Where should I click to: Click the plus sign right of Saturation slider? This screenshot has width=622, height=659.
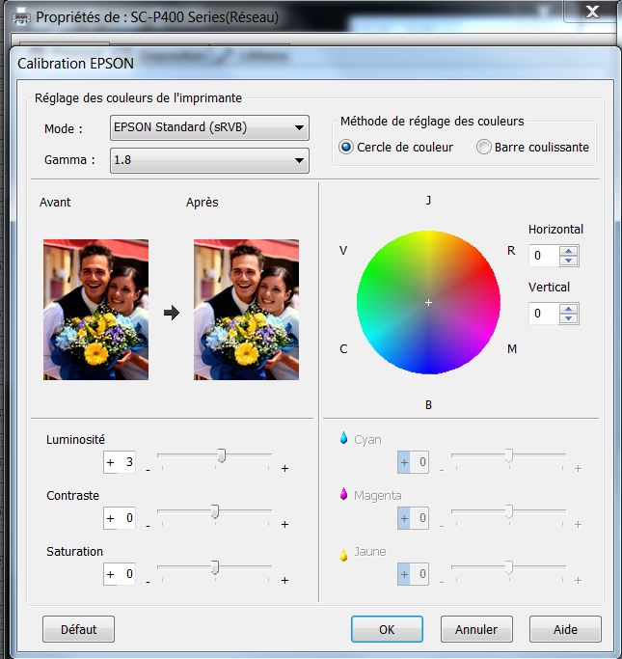[284, 580]
